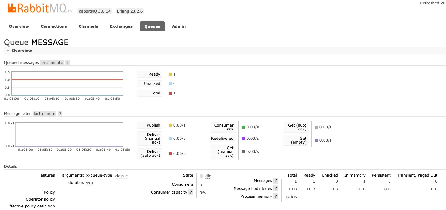Open help for Messages row
The image size is (446, 210).
[276, 181]
